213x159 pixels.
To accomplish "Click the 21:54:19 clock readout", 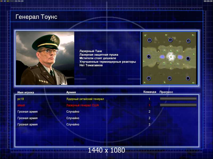I will coord(19,1).
